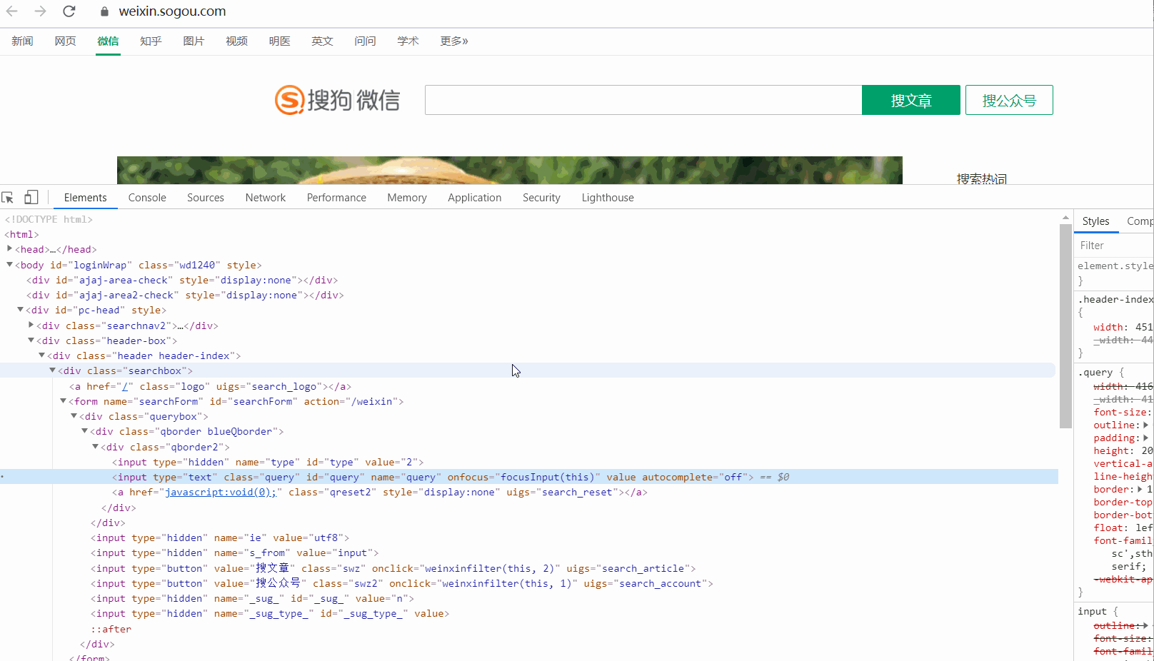Click the Elements panel vertical scrollbar

[1065, 325]
